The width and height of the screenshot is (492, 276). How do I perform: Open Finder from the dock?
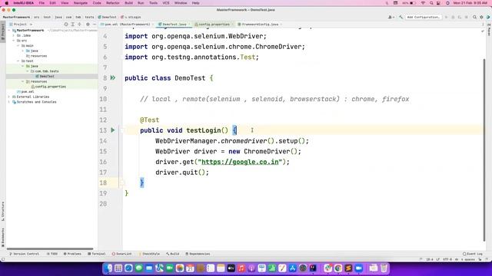(108, 268)
